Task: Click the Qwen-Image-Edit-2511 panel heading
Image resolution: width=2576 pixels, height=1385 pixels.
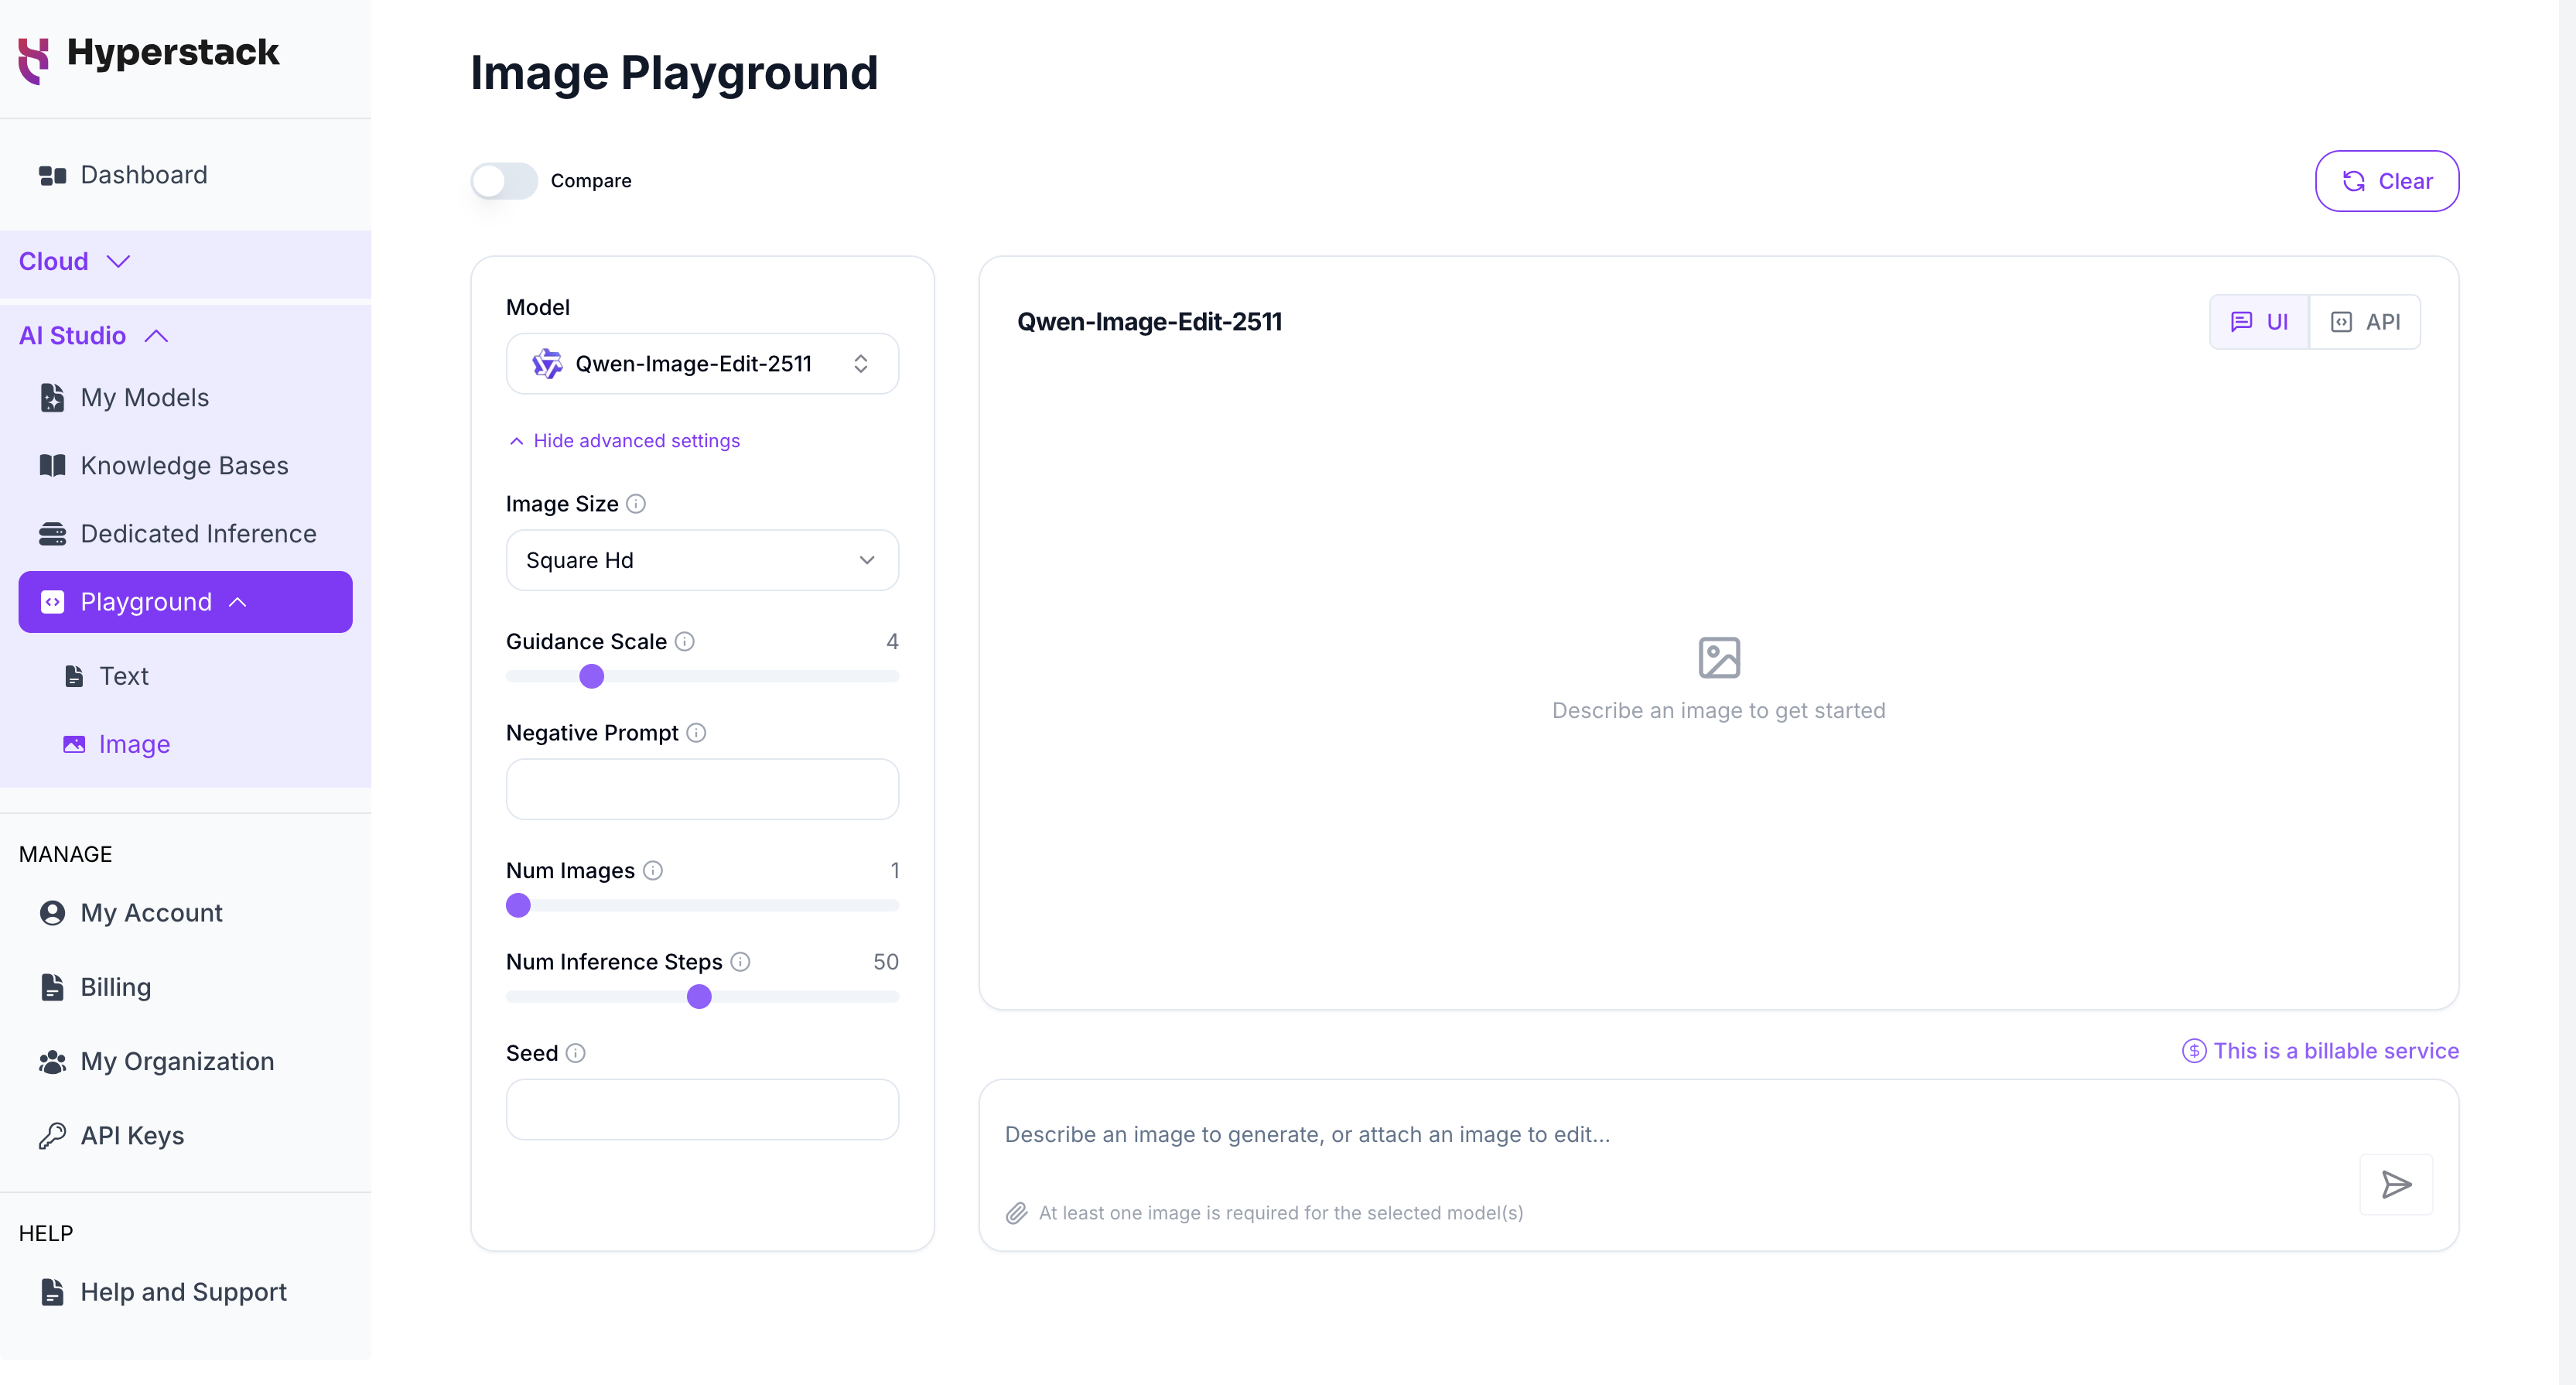Action: point(1149,322)
